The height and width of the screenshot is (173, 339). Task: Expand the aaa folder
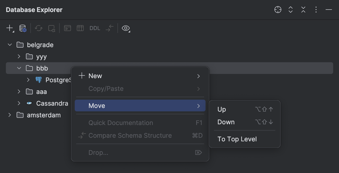pyautogui.click(x=19, y=92)
